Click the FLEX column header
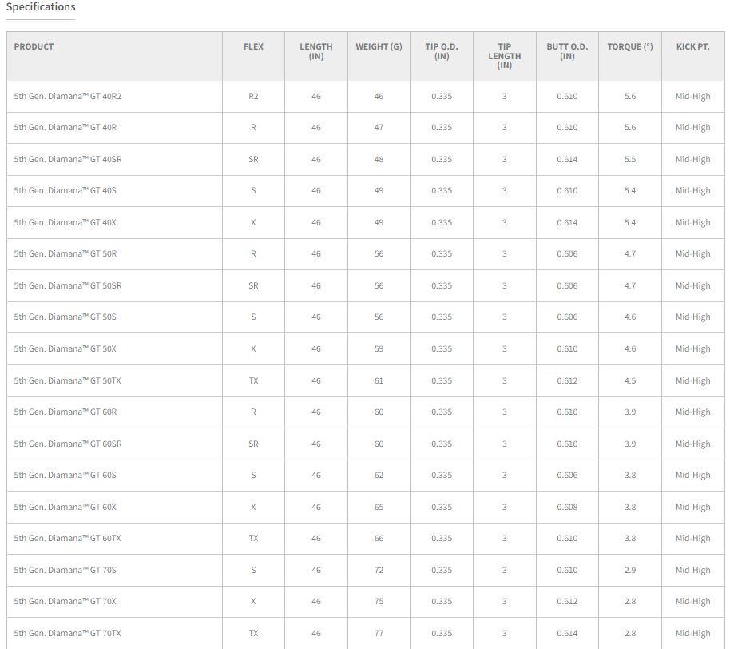Image resolution: width=730 pixels, height=649 pixels. pyautogui.click(x=253, y=46)
